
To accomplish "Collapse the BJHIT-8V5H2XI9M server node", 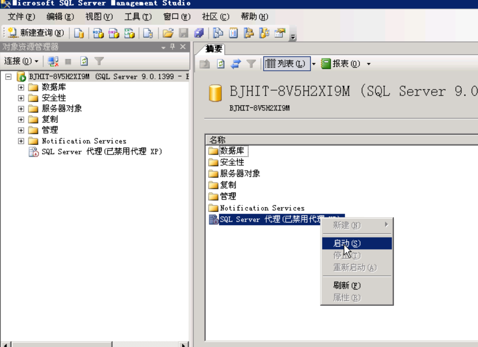I will 9,77.
